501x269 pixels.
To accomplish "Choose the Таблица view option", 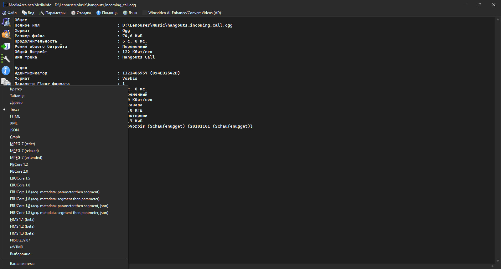I will 17,96.
